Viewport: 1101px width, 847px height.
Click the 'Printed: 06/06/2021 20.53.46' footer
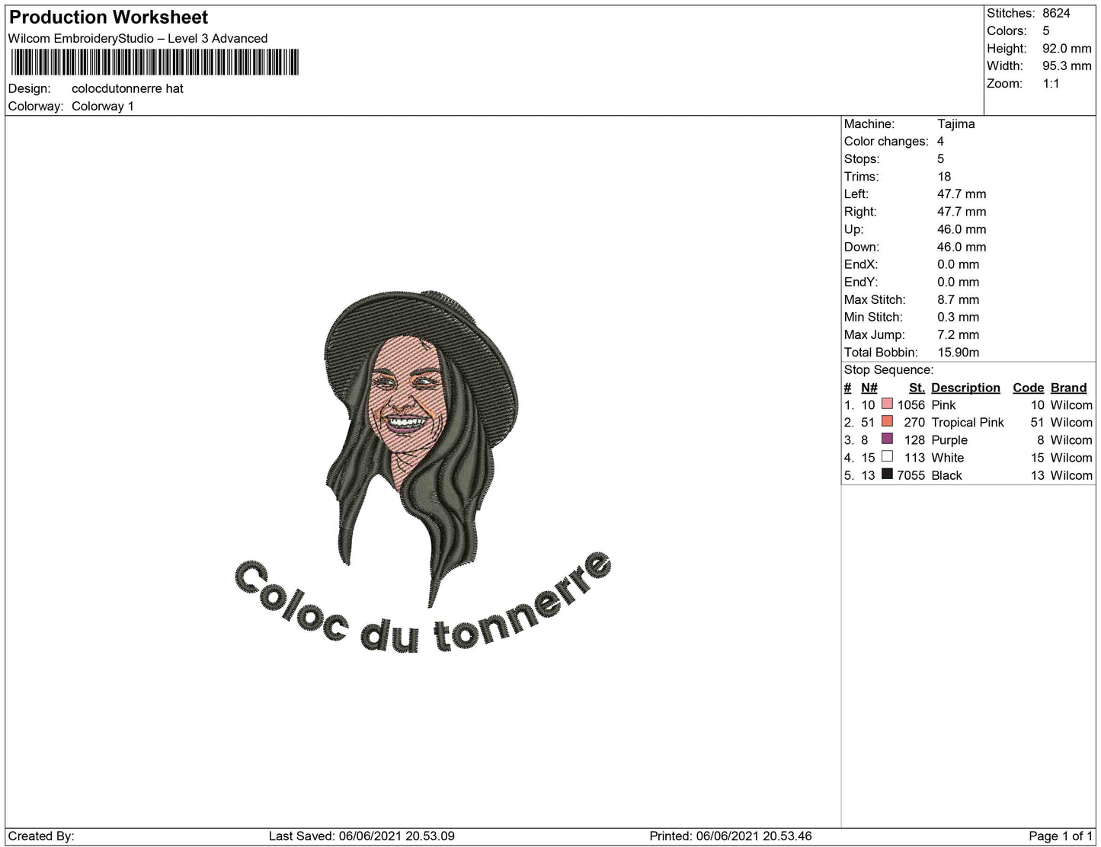tap(730, 836)
